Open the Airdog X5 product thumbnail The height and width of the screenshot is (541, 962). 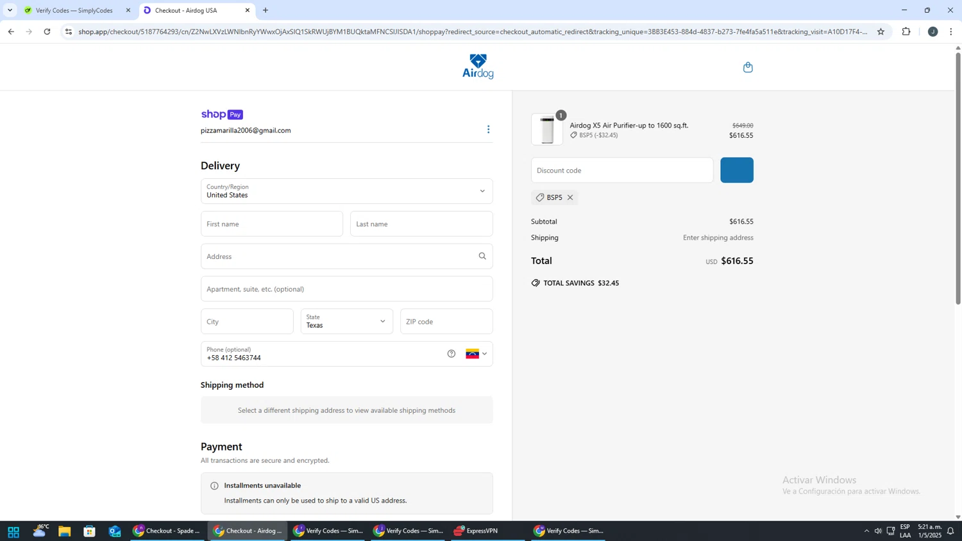547,129
